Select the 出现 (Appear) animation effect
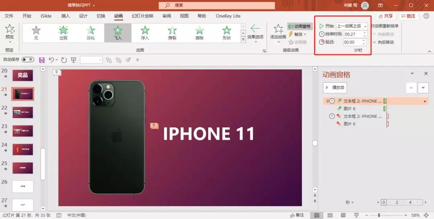This screenshot has height=219, width=434. pyautogui.click(x=63, y=33)
